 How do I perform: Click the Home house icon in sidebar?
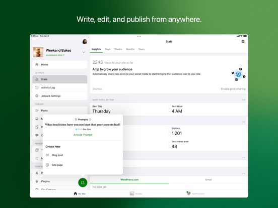pyautogui.click(x=37, y=64)
